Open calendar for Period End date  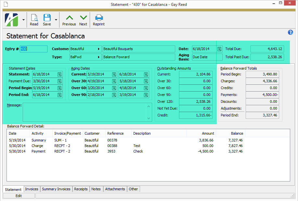tap(59, 95)
